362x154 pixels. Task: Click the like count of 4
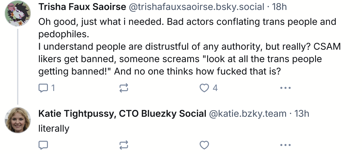[x=215, y=88]
